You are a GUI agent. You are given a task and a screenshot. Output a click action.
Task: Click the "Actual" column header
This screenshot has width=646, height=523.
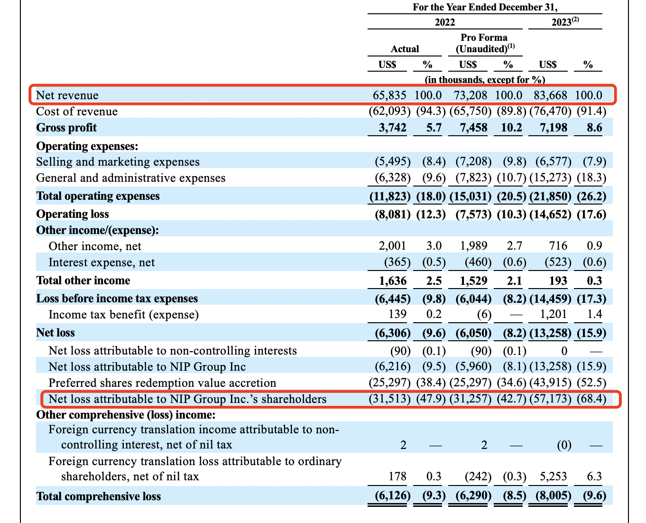(x=405, y=49)
